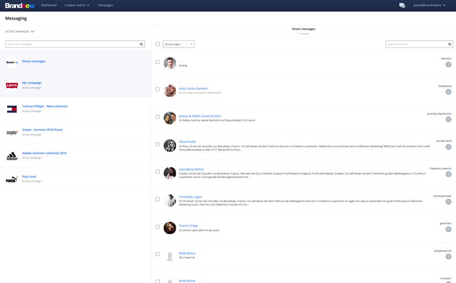Open Jessica & Stefan Gowik & Isfort conversation
456x283 pixels.
200,116
